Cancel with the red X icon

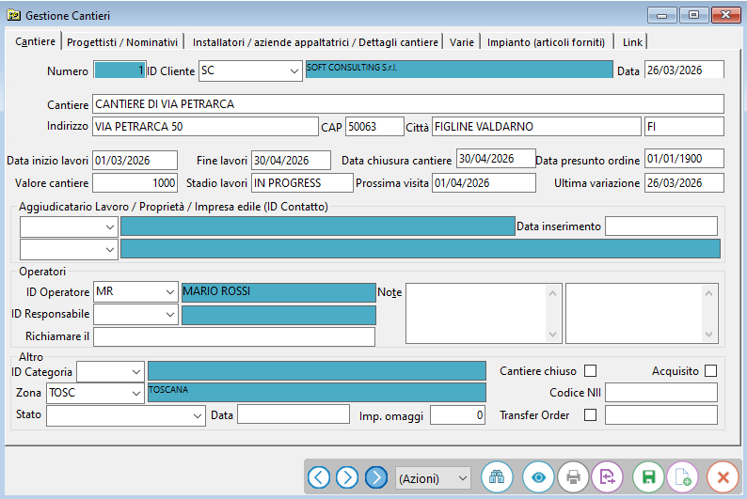723,477
